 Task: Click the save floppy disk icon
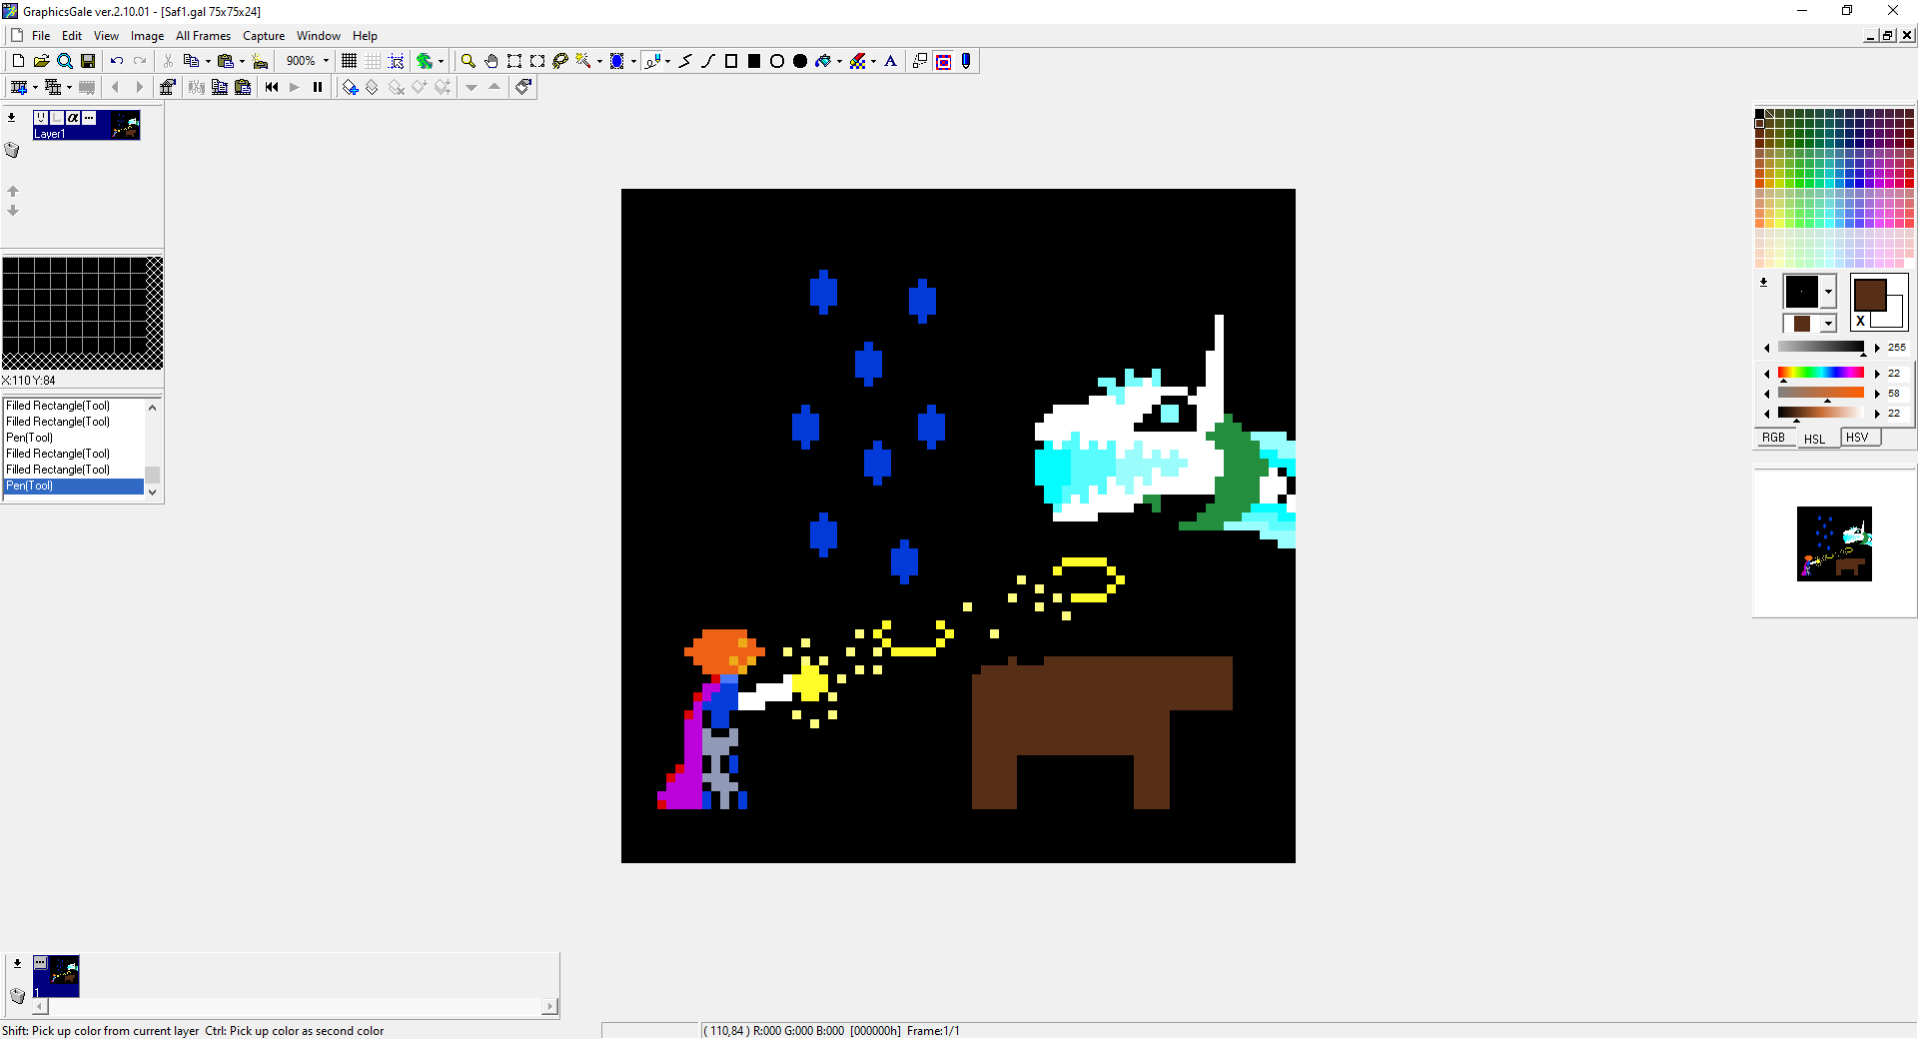point(88,61)
